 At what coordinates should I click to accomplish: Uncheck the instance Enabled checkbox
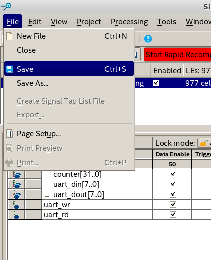(x=156, y=83)
